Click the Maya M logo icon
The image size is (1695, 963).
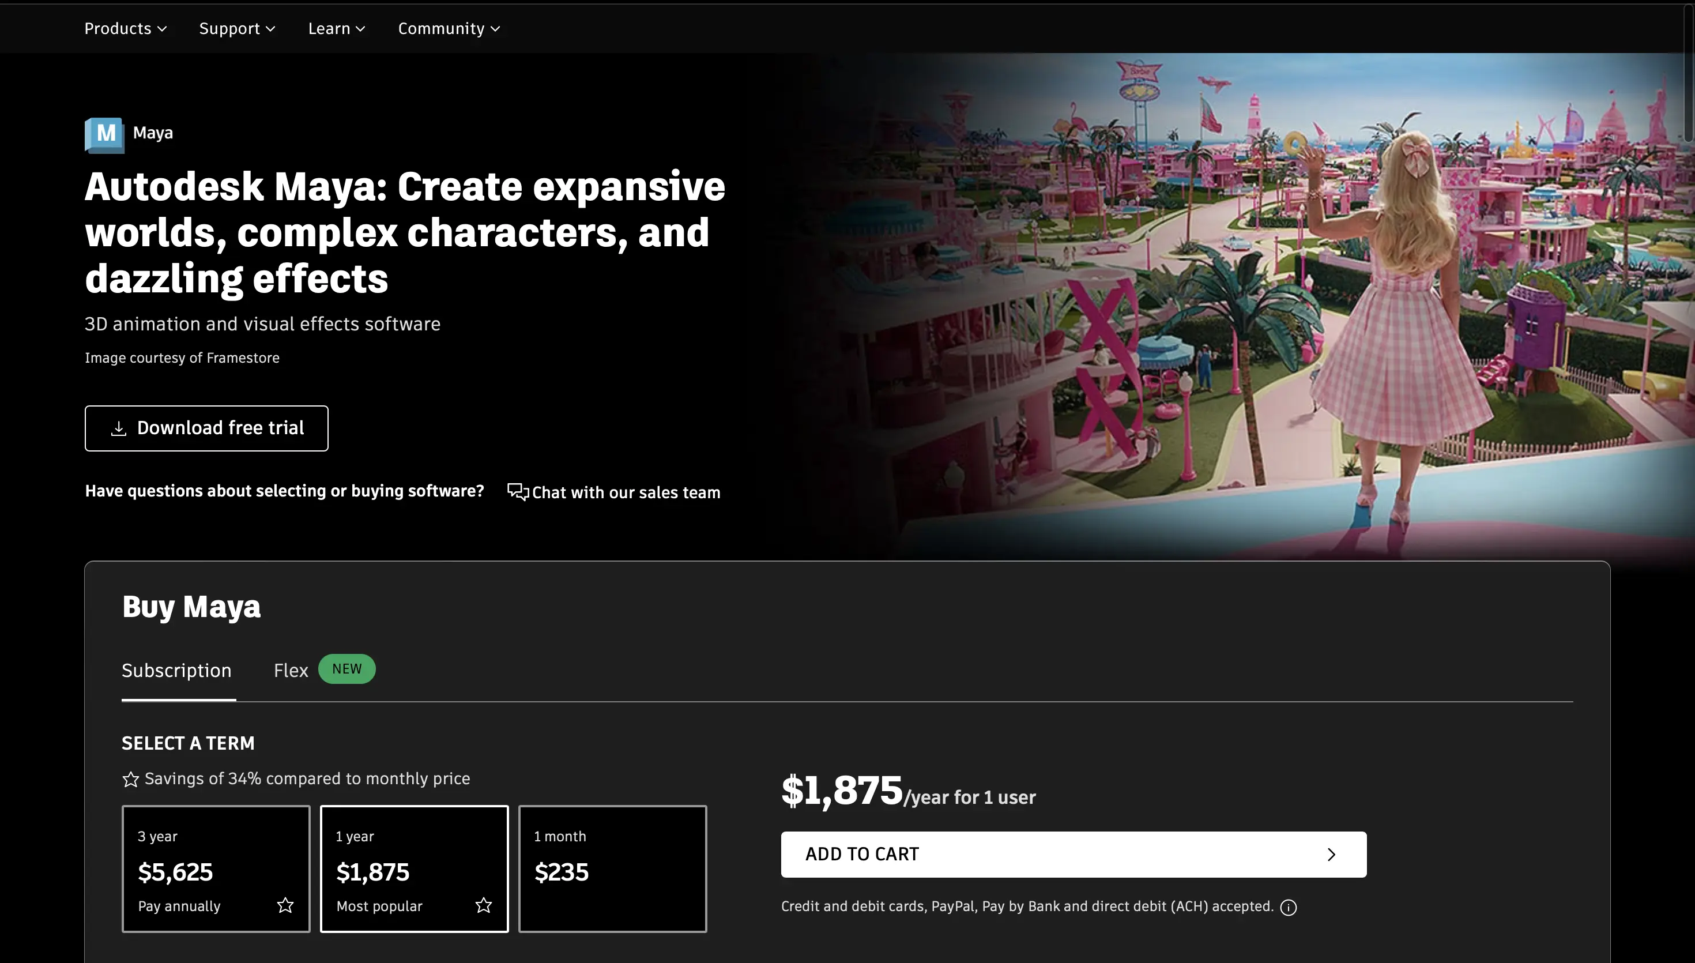pos(104,135)
